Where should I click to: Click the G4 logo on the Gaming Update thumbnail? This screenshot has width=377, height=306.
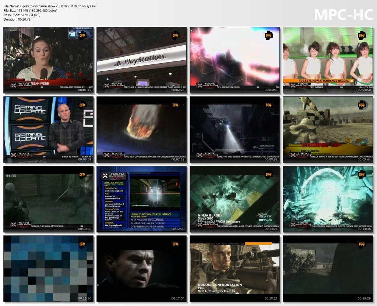click(82, 105)
